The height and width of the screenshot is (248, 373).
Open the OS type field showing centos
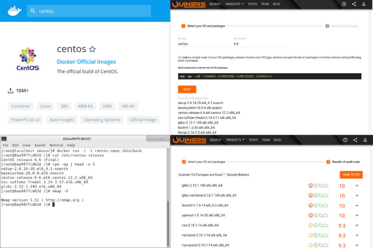coord(204,44)
